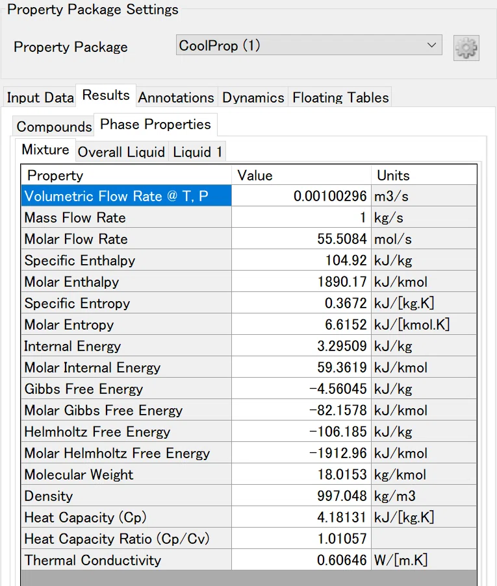The width and height of the screenshot is (497, 586).
Task: Select the Specific Entropy row label
Action: [x=127, y=303]
